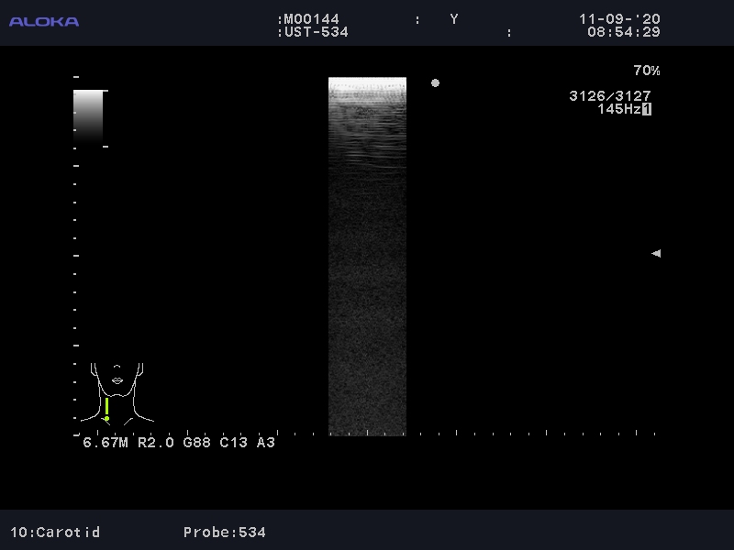734x550 pixels.
Task: Select the green probe position marker
Action: tap(106, 409)
